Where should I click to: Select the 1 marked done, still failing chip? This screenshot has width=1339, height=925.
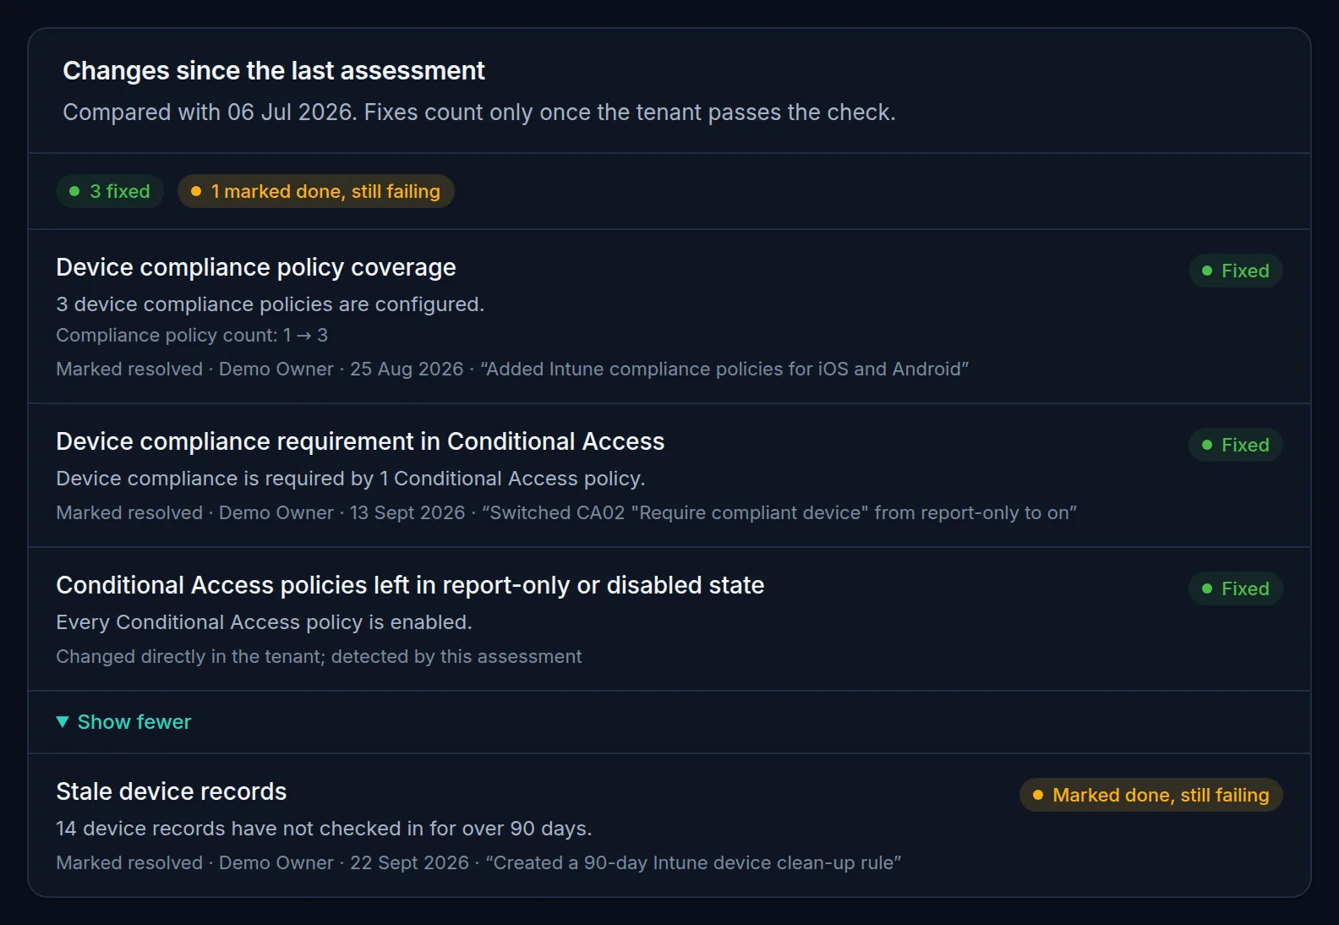[316, 191]
